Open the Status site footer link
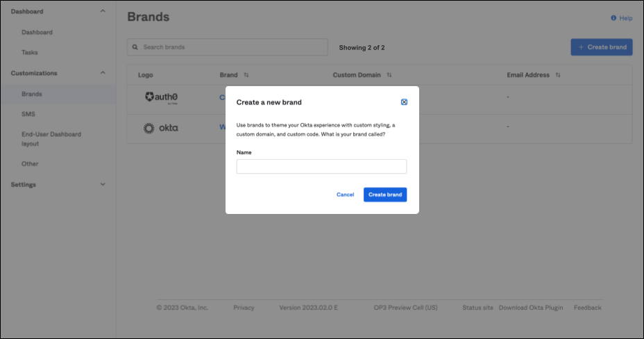Viewport: 644px width, 339px height. coord(477,308)
